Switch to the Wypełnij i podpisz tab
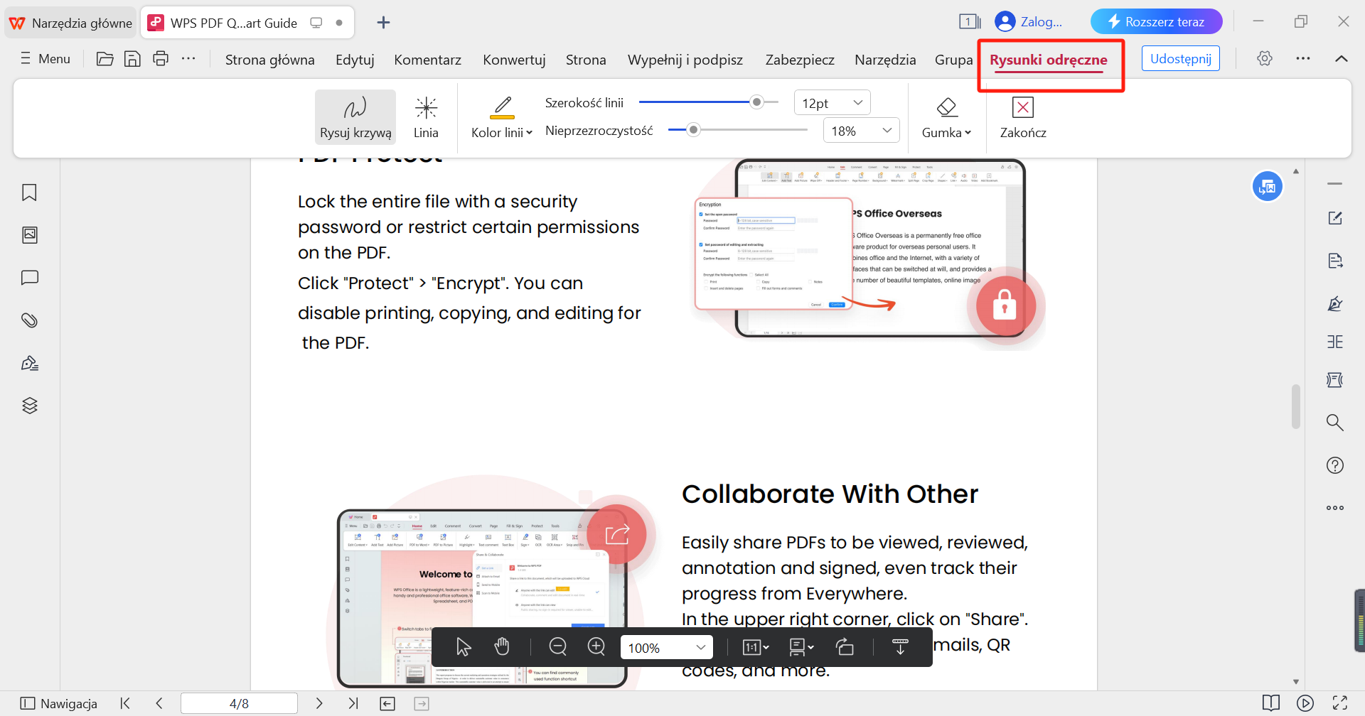Image resolution: width=1365 pixels, height=716 pixels. 685,60
